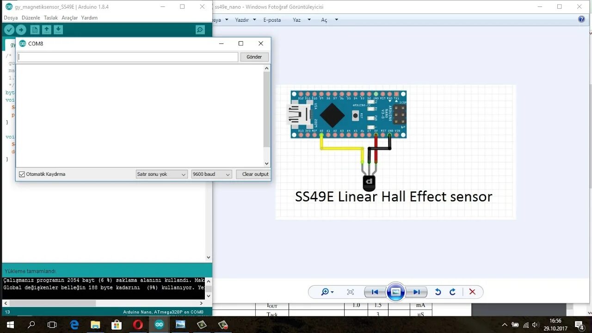Toggle the Otomatik Kaydırma checkbox
Viewport: 592px width, 333px height.
click(22, 174)
